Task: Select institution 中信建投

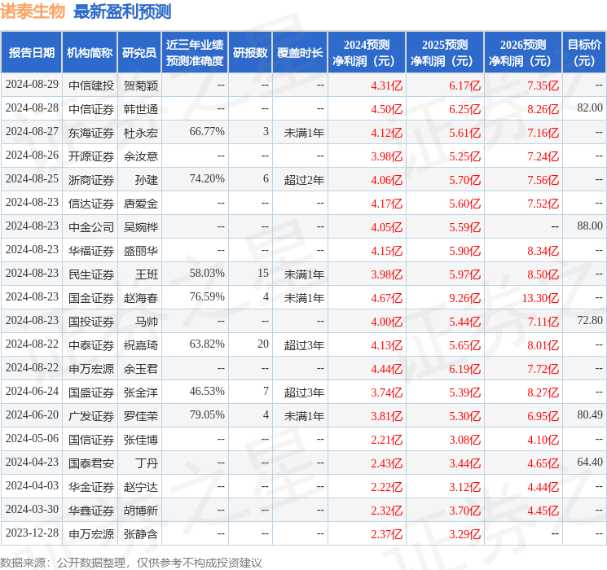Action: point(91,85)
